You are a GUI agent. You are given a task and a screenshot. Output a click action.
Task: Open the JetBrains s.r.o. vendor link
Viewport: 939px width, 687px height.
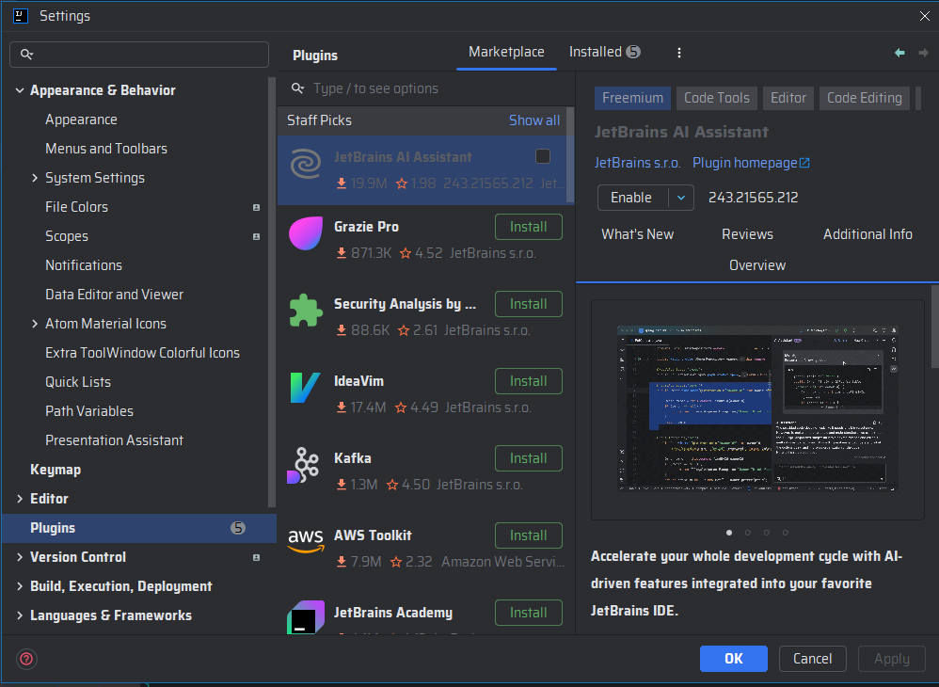(x=637, y=163)
